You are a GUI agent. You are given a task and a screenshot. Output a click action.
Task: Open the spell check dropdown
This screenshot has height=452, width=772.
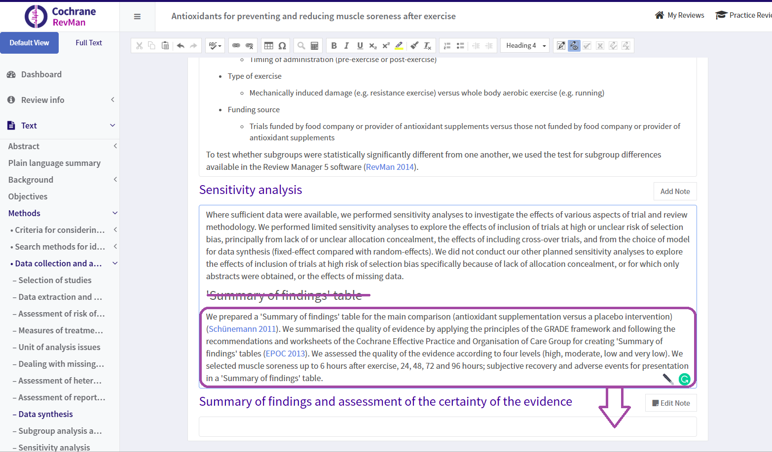click(x=215, y=46)
